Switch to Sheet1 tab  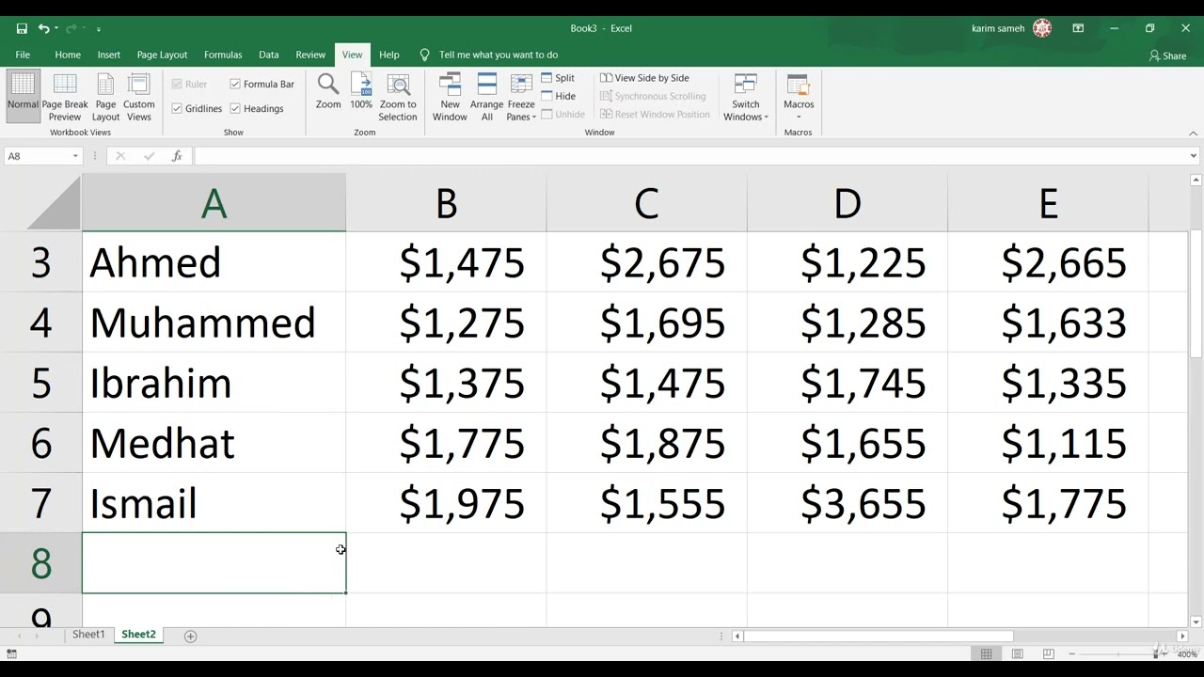point(88,635)
